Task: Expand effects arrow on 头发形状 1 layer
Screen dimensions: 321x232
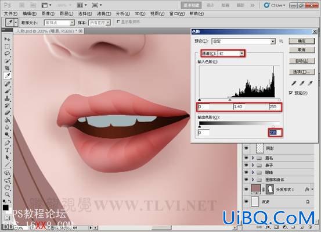Action: 312,189
